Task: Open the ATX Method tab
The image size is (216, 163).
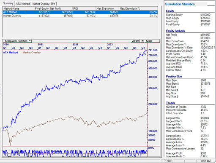Action: pyautogui.click(x=23, y=4)
